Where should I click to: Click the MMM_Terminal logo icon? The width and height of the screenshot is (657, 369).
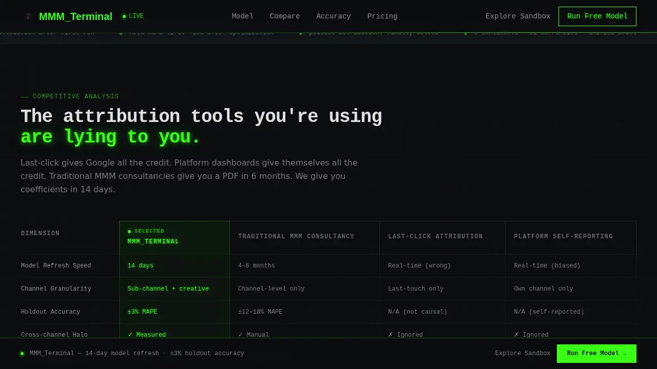(x=28, y=16)
